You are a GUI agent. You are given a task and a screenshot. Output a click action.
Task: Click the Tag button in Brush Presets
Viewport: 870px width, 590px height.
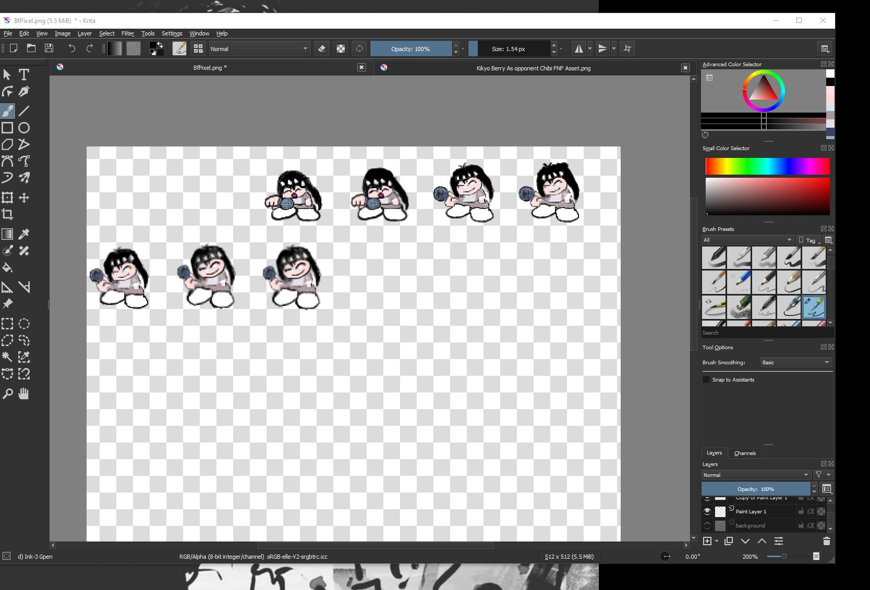pos(809,240)
